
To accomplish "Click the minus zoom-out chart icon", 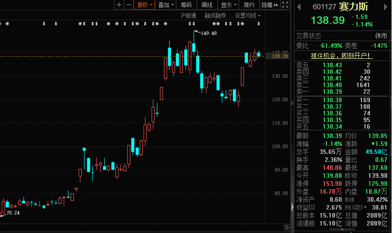I will tap(128, 5).
